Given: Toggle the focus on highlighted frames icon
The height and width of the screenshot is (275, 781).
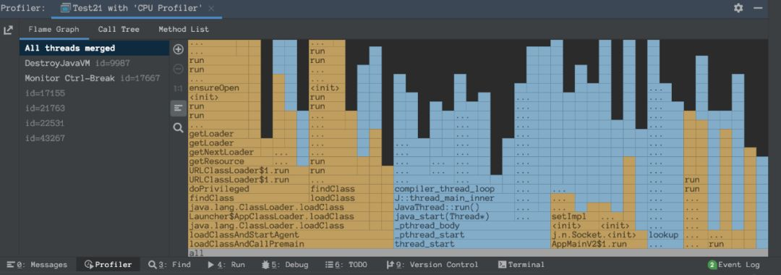Looking at the screenshot, I should pyautogui.click(x=179, y=108).
